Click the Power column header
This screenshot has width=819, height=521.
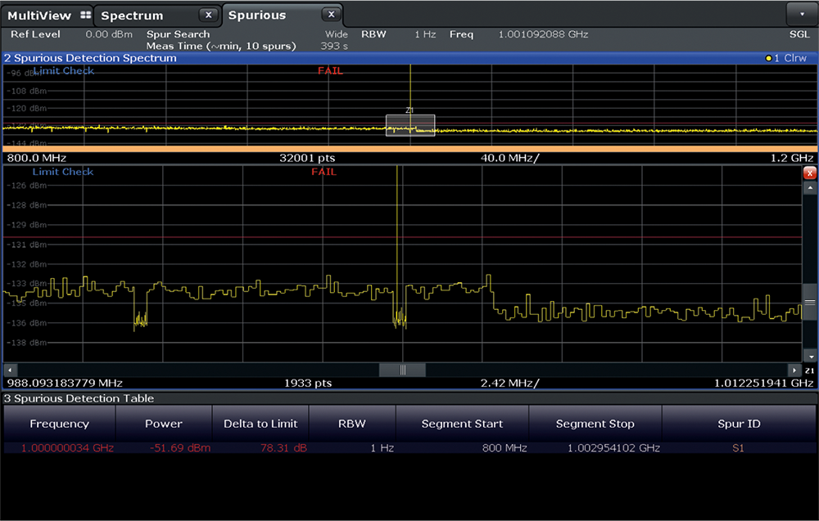pos(164,424)
